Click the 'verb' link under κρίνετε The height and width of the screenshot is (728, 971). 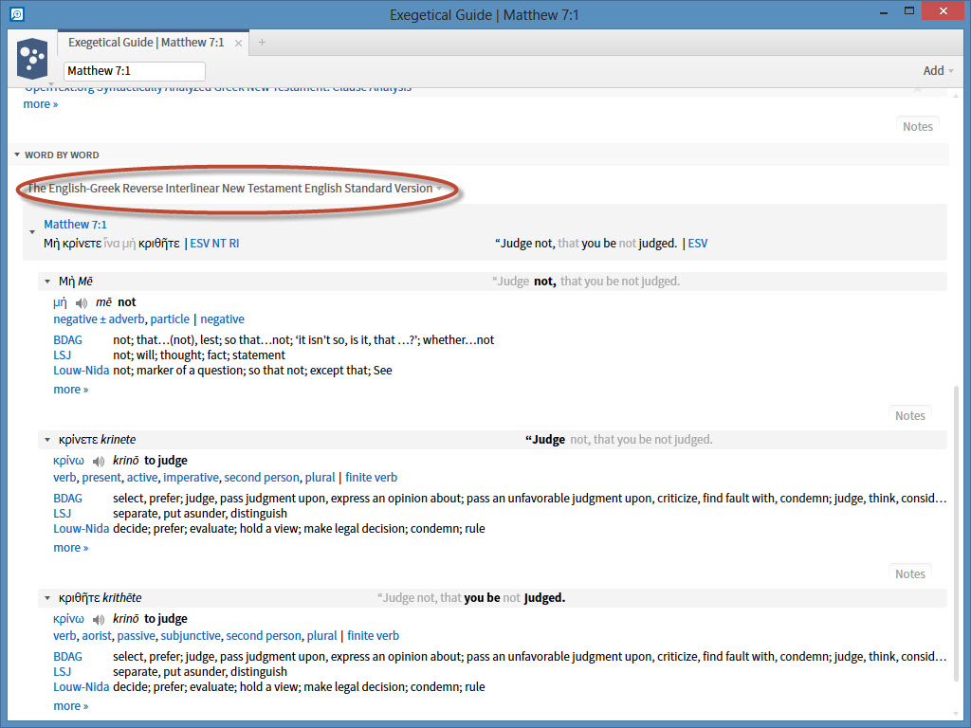click(64, 478)
